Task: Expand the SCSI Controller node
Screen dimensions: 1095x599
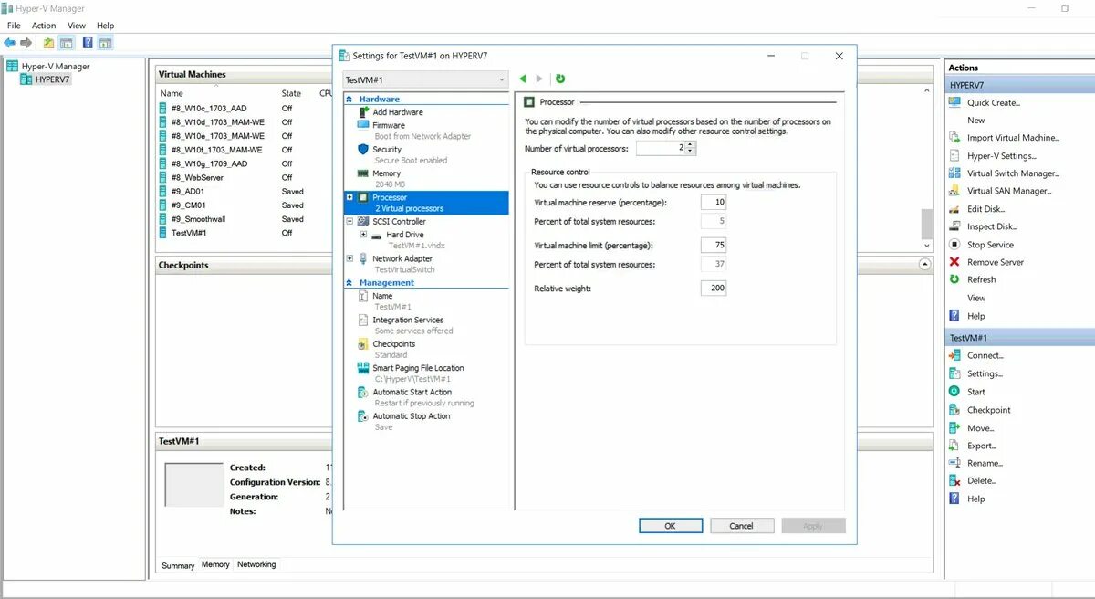Action: (x=350, y=221)
